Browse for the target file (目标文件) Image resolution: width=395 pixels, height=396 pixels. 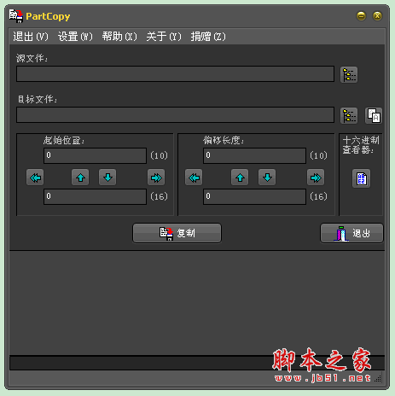tap(349, 116)
